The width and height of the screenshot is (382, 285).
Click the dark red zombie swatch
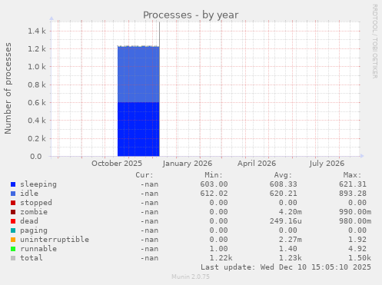[13, 212]
